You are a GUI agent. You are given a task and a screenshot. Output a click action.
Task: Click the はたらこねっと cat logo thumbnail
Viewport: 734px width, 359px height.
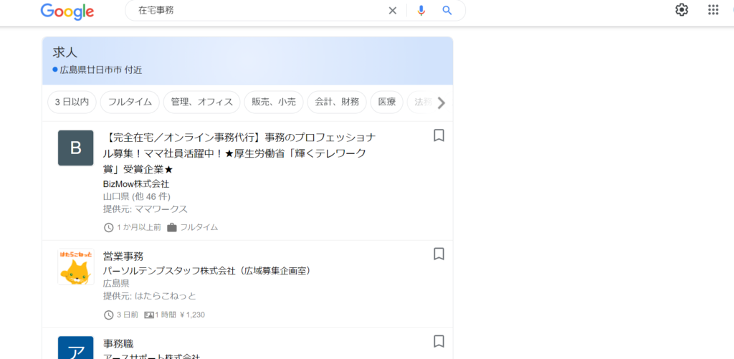(76, 267)
